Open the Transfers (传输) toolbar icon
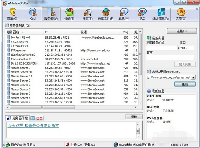The height and width of the screenshot is (148, 200). tap(69, 12)
